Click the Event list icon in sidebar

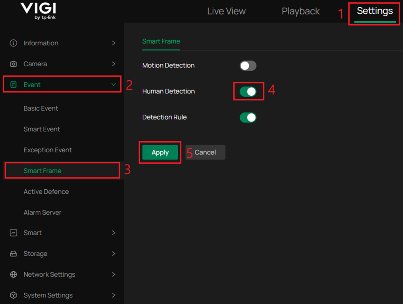(13, 85)
